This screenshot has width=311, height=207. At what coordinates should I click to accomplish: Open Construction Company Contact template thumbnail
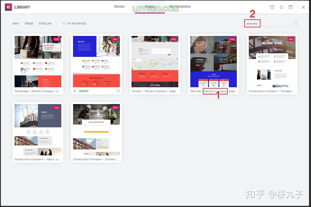point(96,130)
